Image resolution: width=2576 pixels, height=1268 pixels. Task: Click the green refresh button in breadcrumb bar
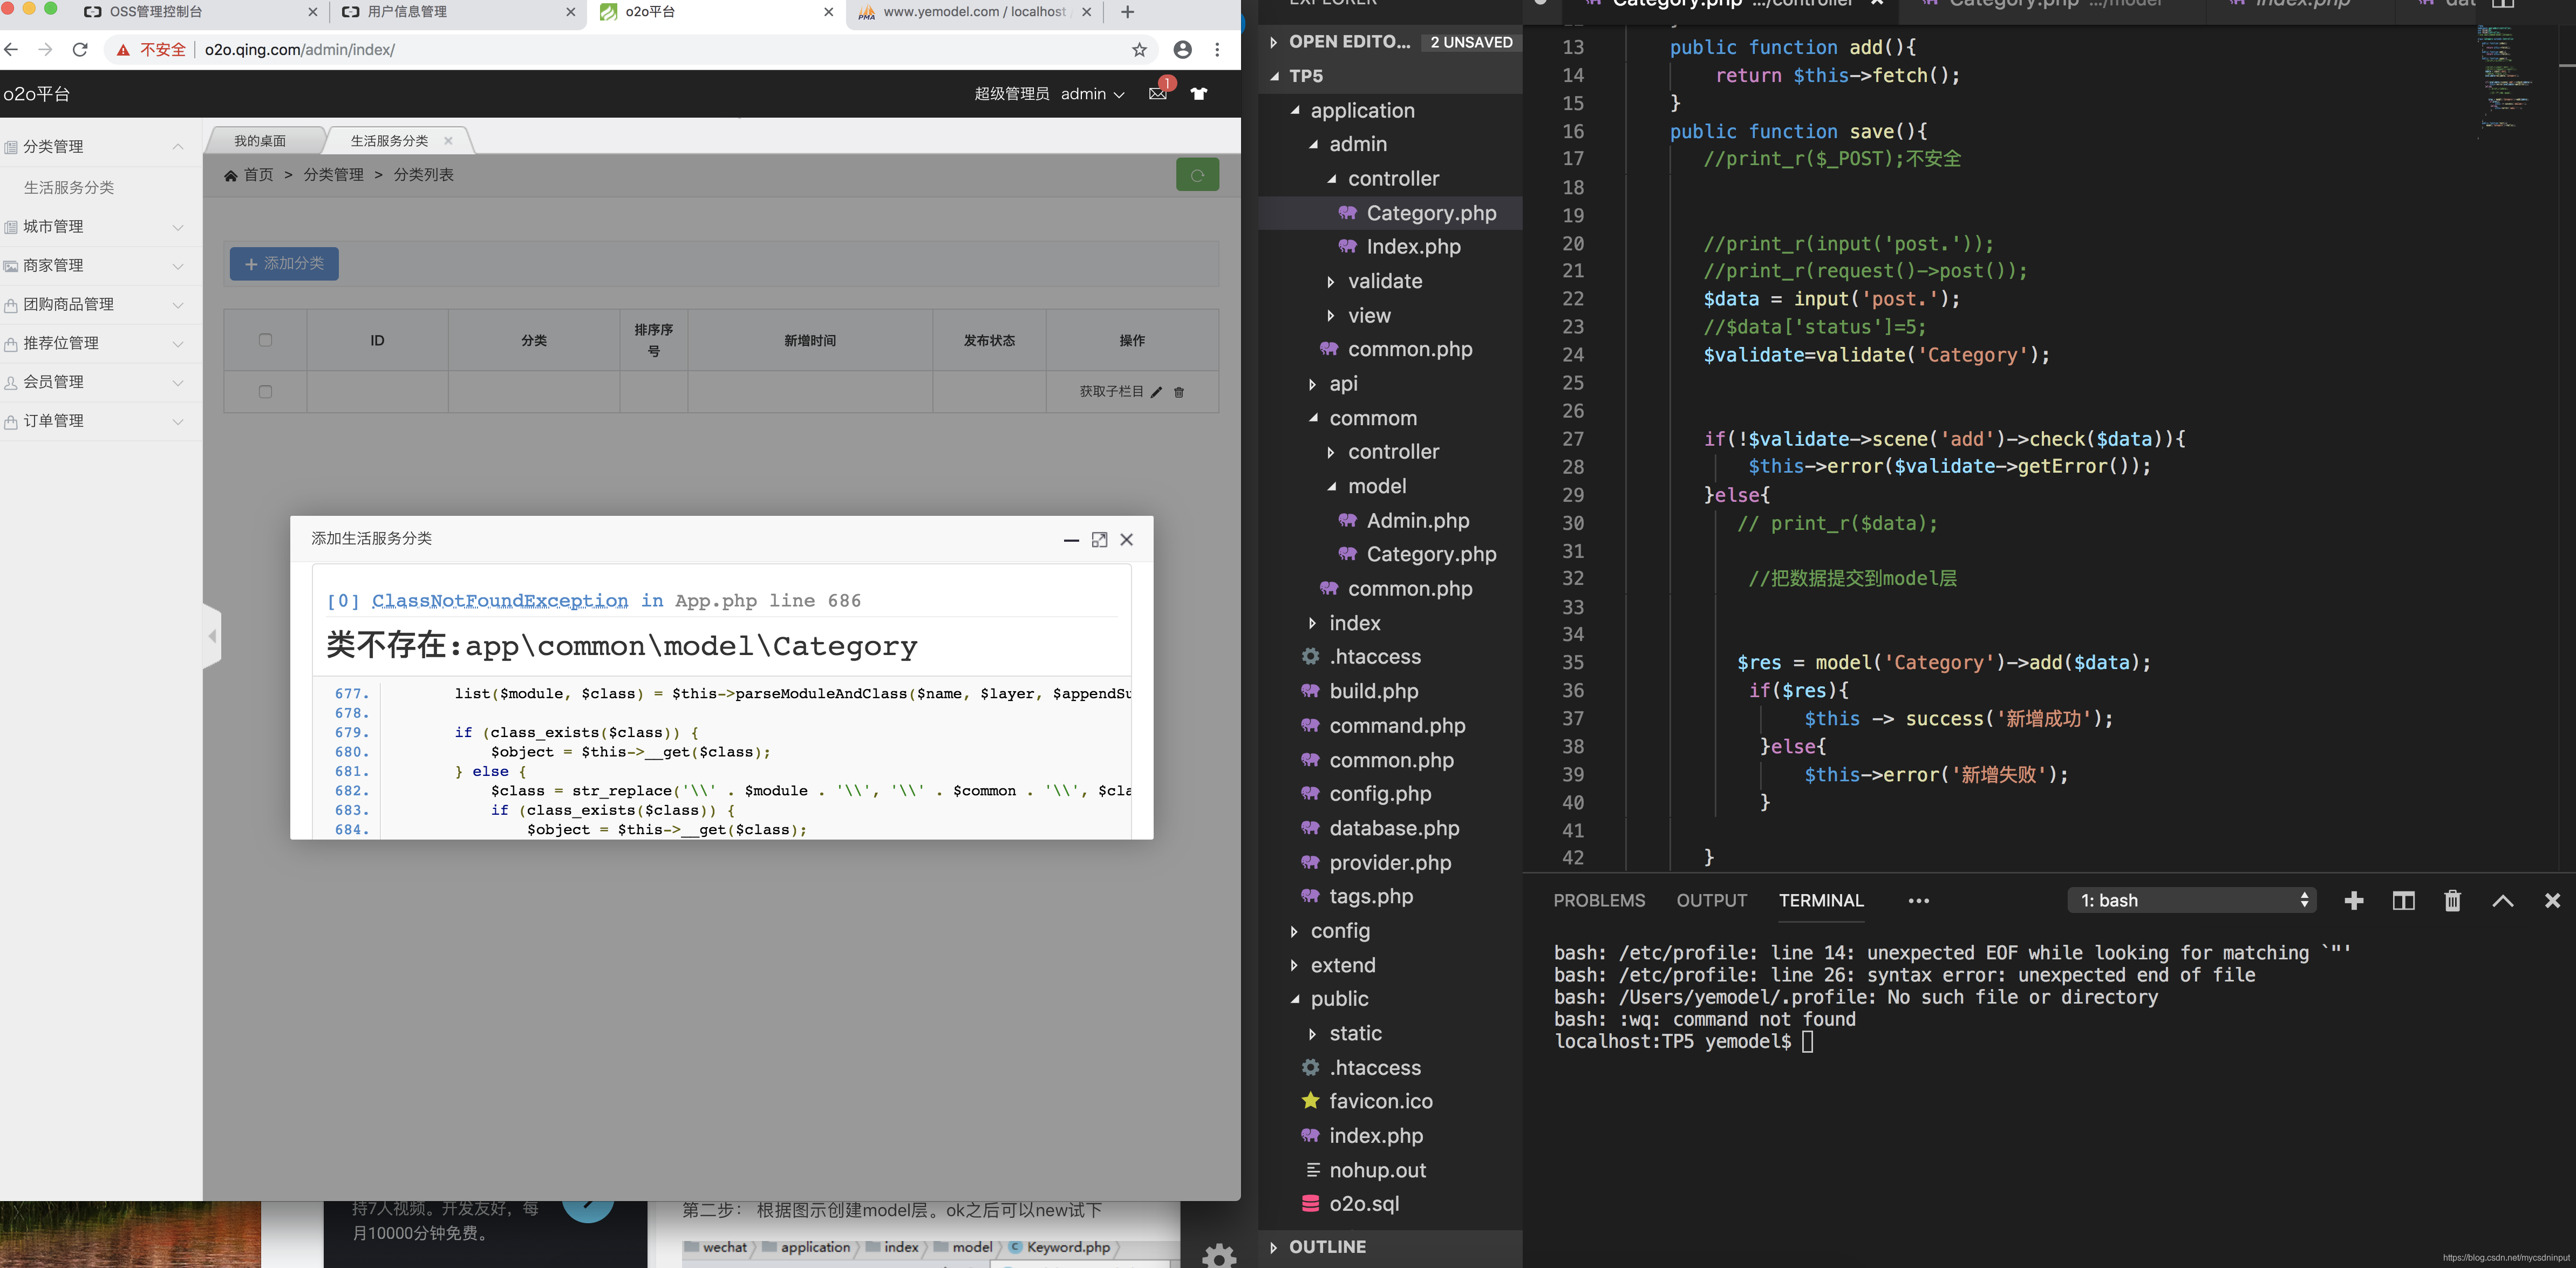point(1197,175)
